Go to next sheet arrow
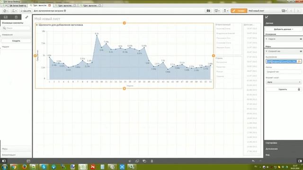 coord(298,11)
